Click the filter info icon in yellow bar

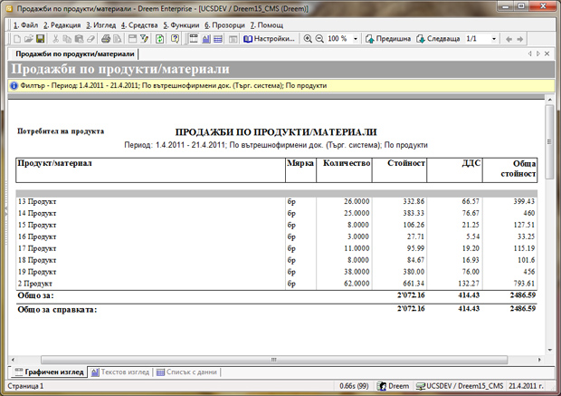pos(14,86)
